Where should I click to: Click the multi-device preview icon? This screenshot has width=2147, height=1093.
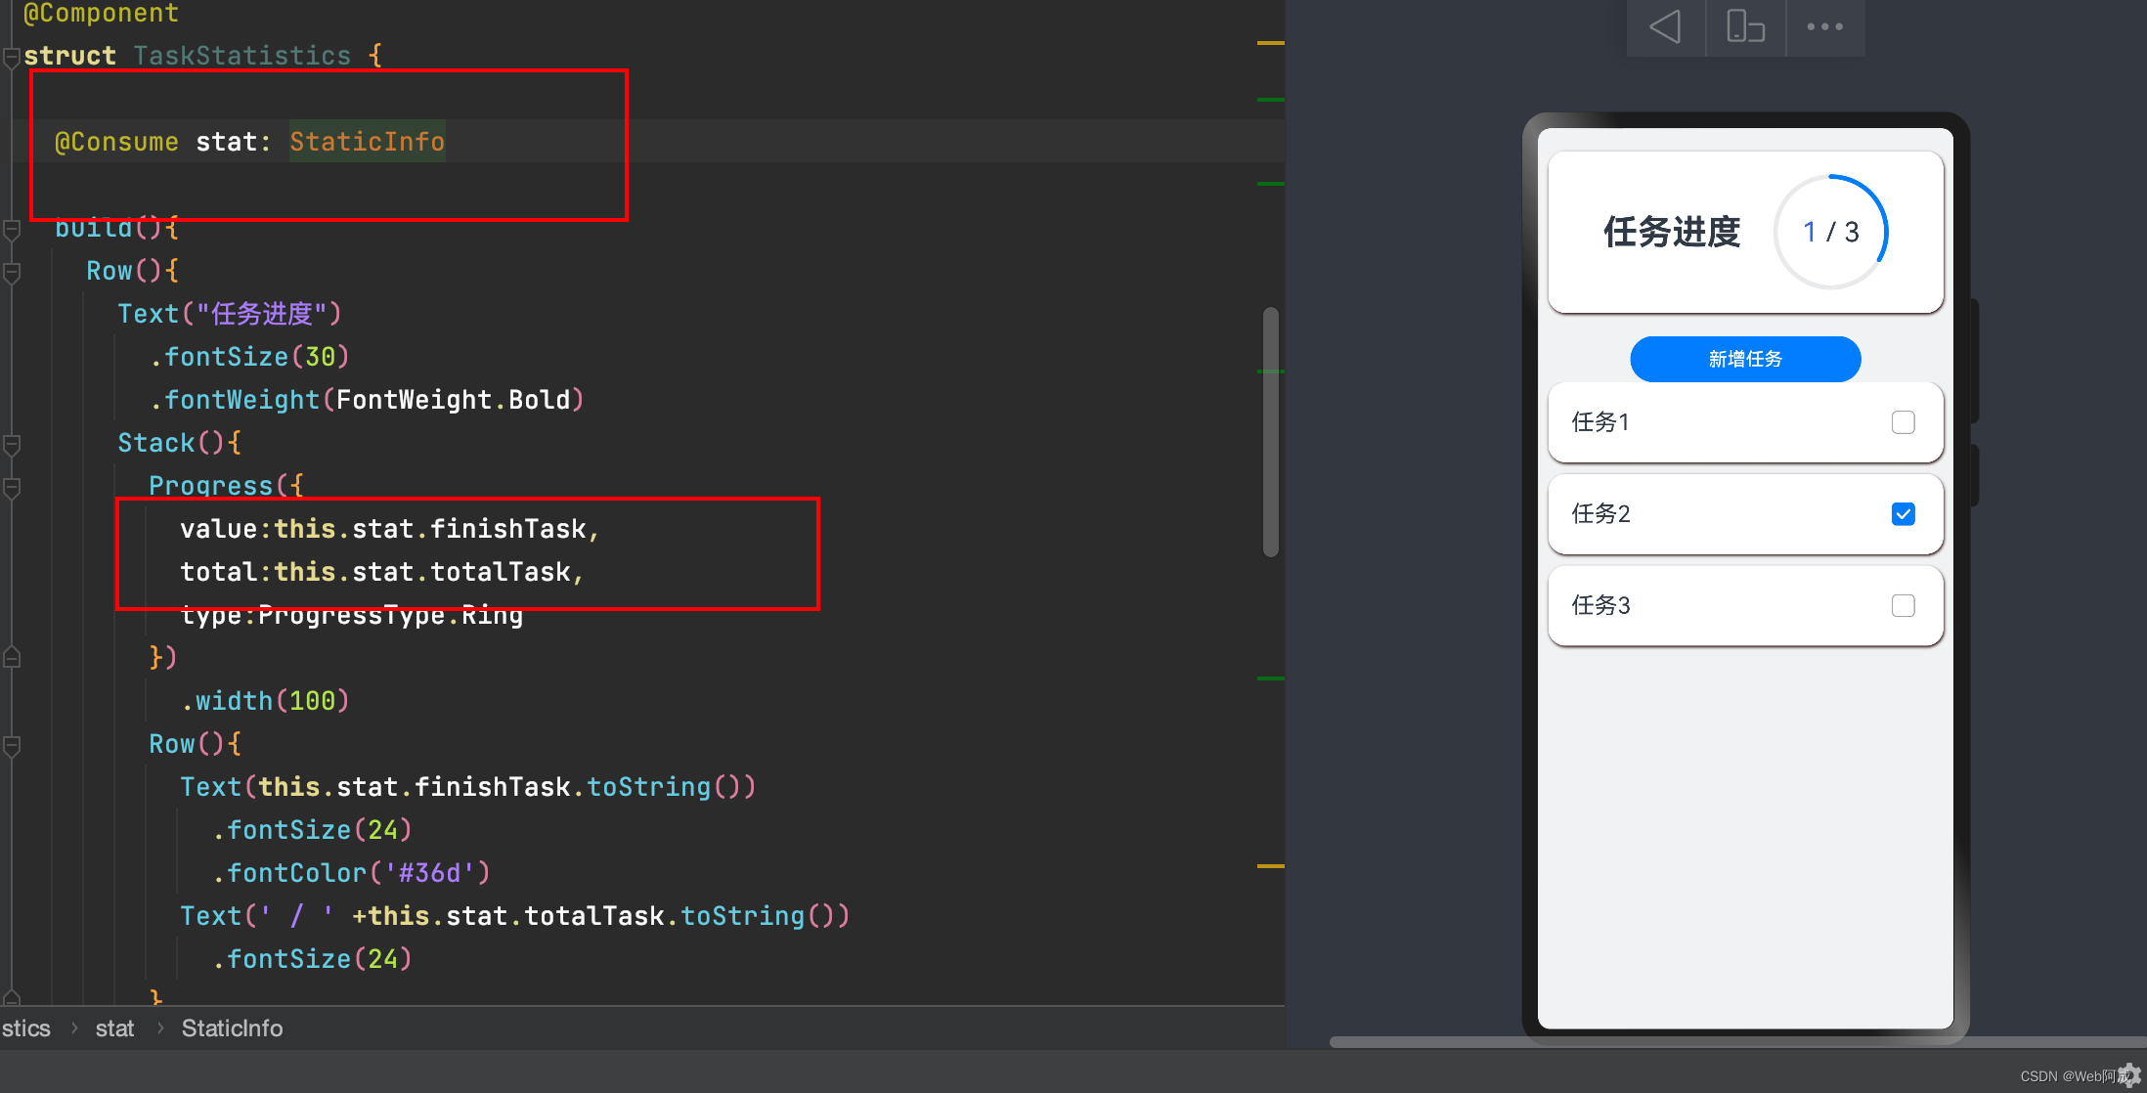tap(1745, 26)
